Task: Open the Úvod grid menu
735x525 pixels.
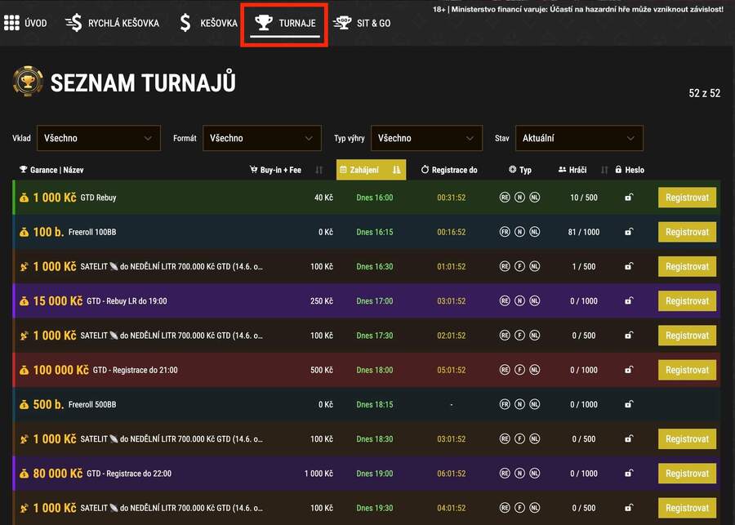Action: (25, 23)
